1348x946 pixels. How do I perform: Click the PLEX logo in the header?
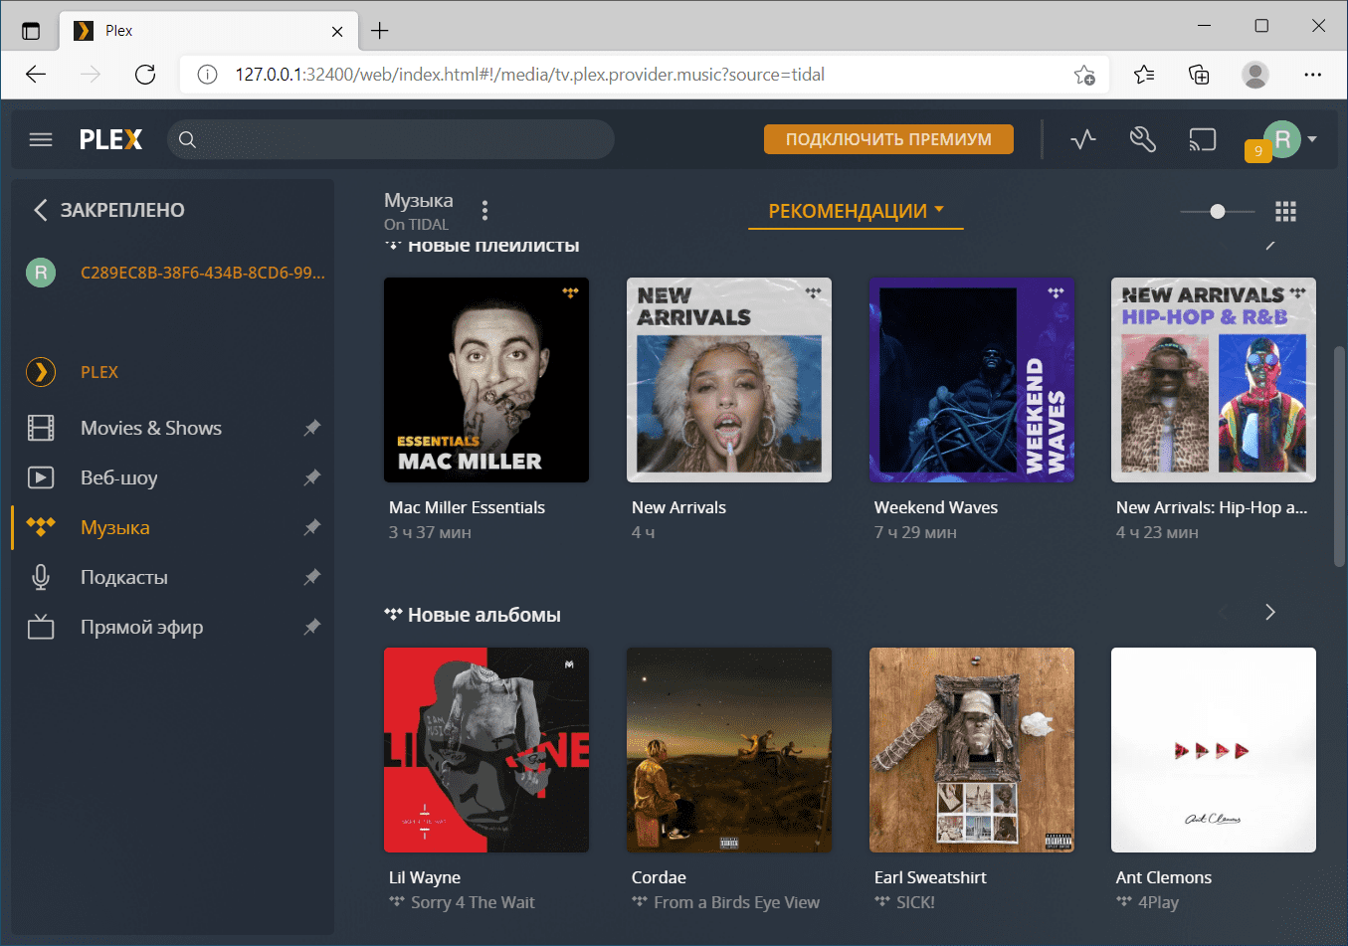111,139
